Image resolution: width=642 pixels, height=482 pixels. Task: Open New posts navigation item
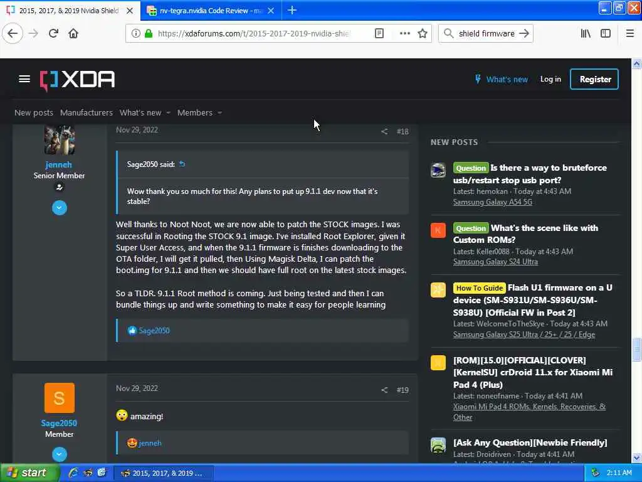[34, 113]
